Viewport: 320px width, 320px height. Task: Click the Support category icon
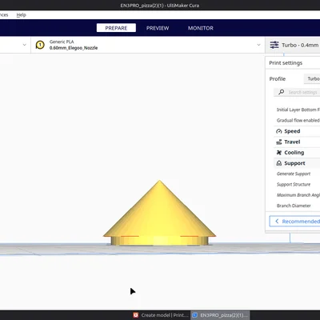279,163
